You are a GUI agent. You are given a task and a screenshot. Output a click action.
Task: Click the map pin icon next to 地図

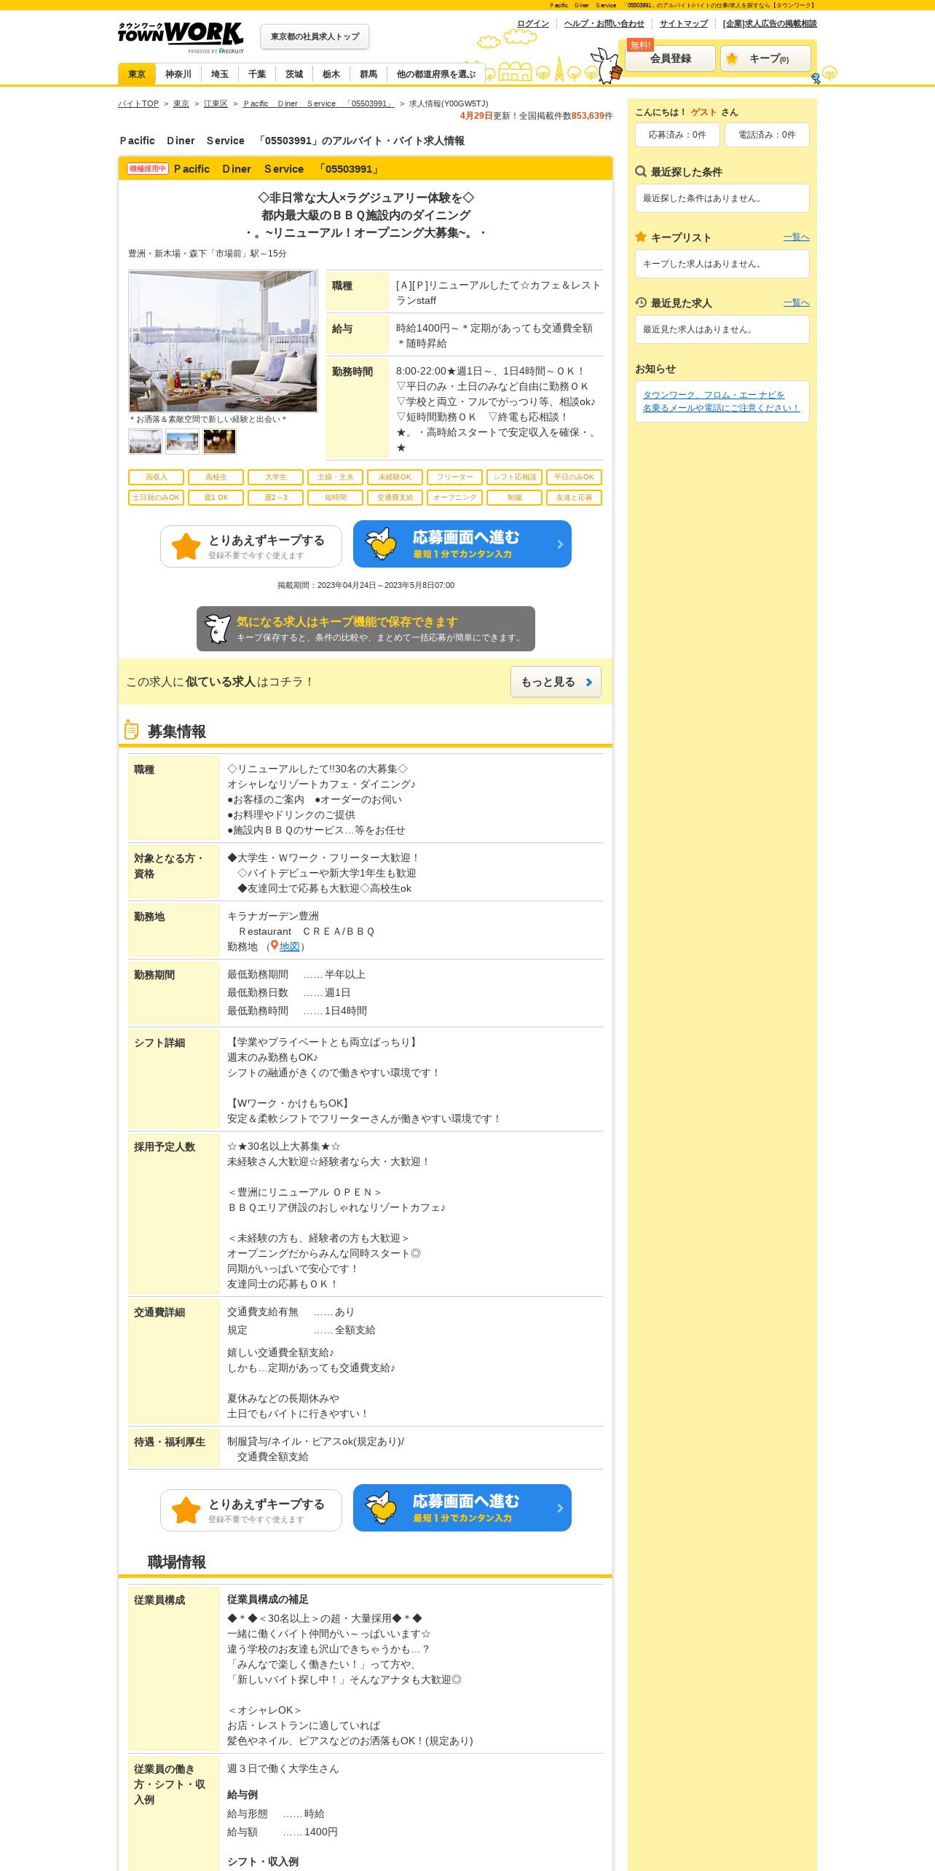coord(275,946)
